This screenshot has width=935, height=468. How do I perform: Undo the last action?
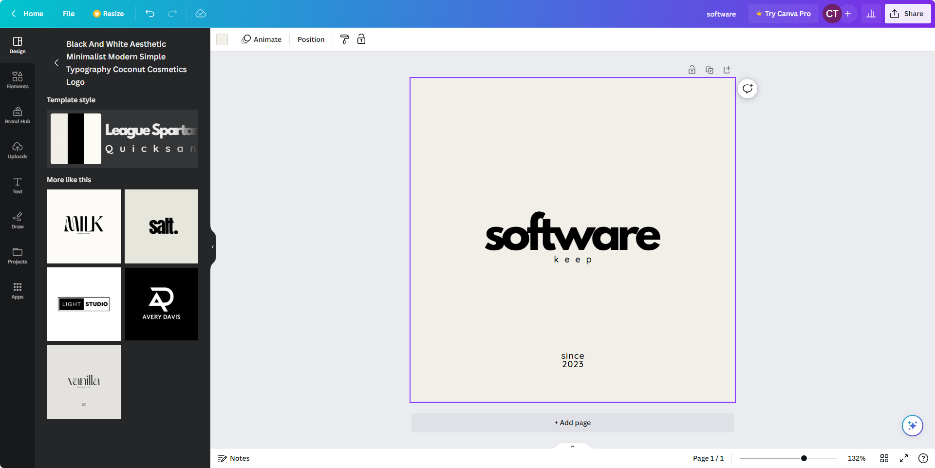[x=150, y=14]
